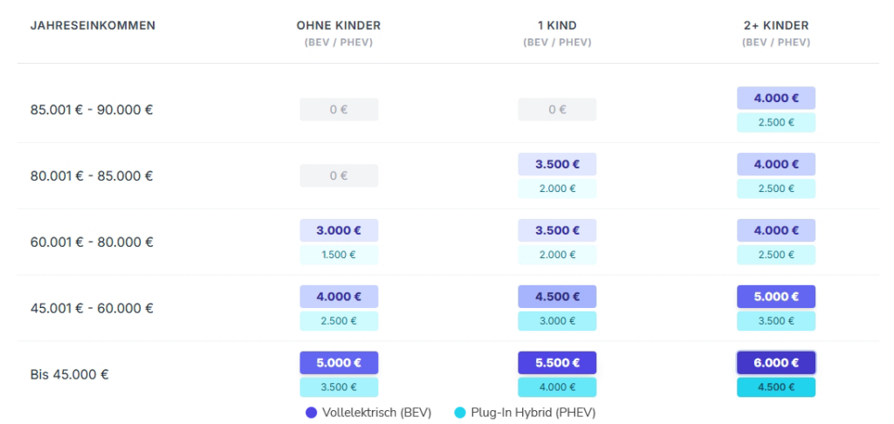
Task: Select the Vollelektrisch (BEV) legend label
Action: point(376,413)
